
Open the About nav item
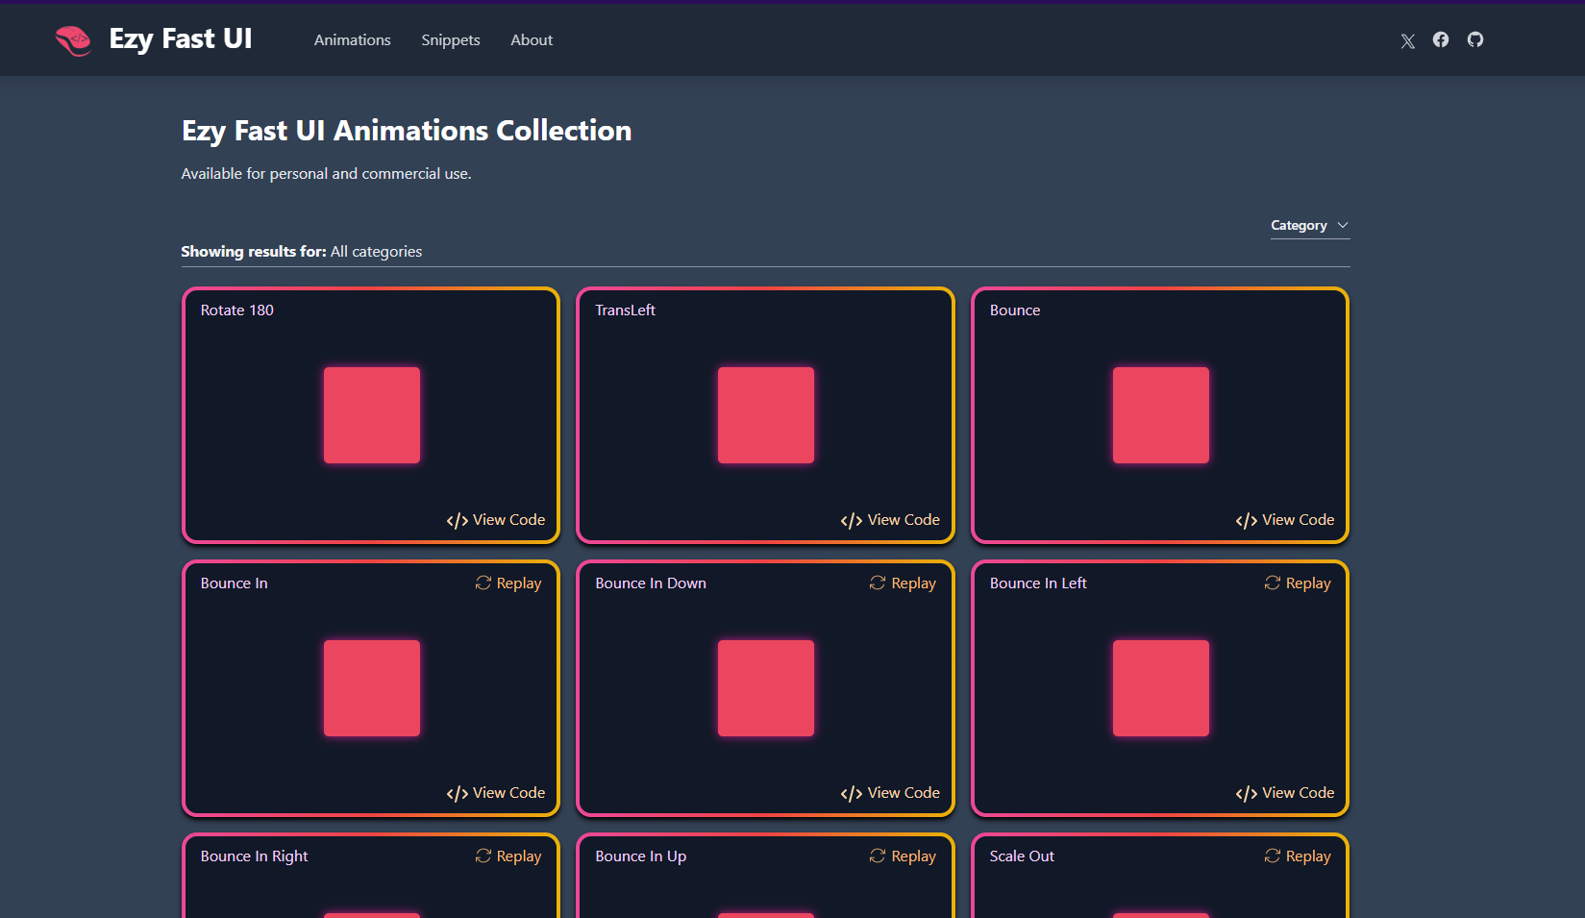click(x=532, y=40)
